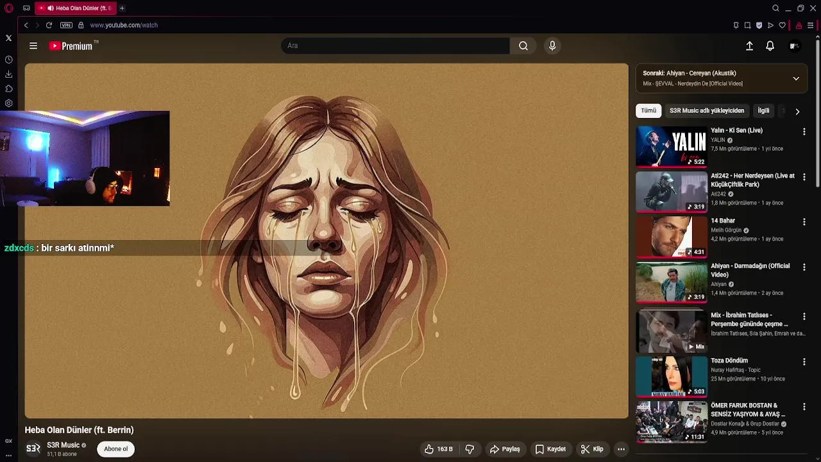Open more actions three-dots under video

pyautogui.click(x=621, y=449)
